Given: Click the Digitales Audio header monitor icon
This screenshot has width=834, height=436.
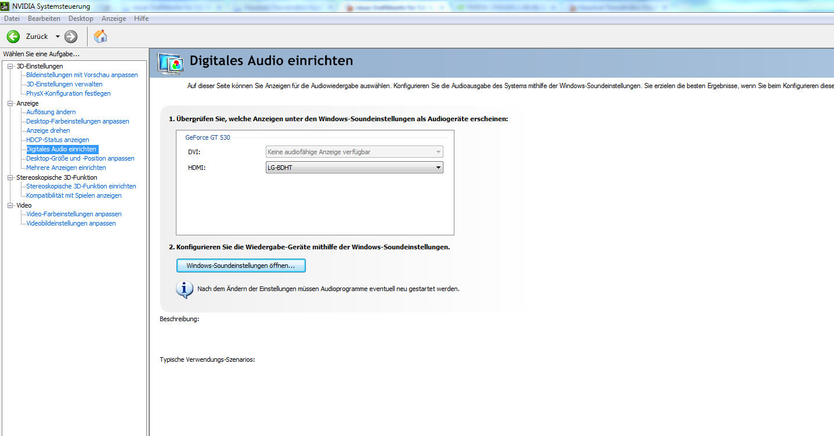Looking at the screenshot, I should click(x=171, y=63).
